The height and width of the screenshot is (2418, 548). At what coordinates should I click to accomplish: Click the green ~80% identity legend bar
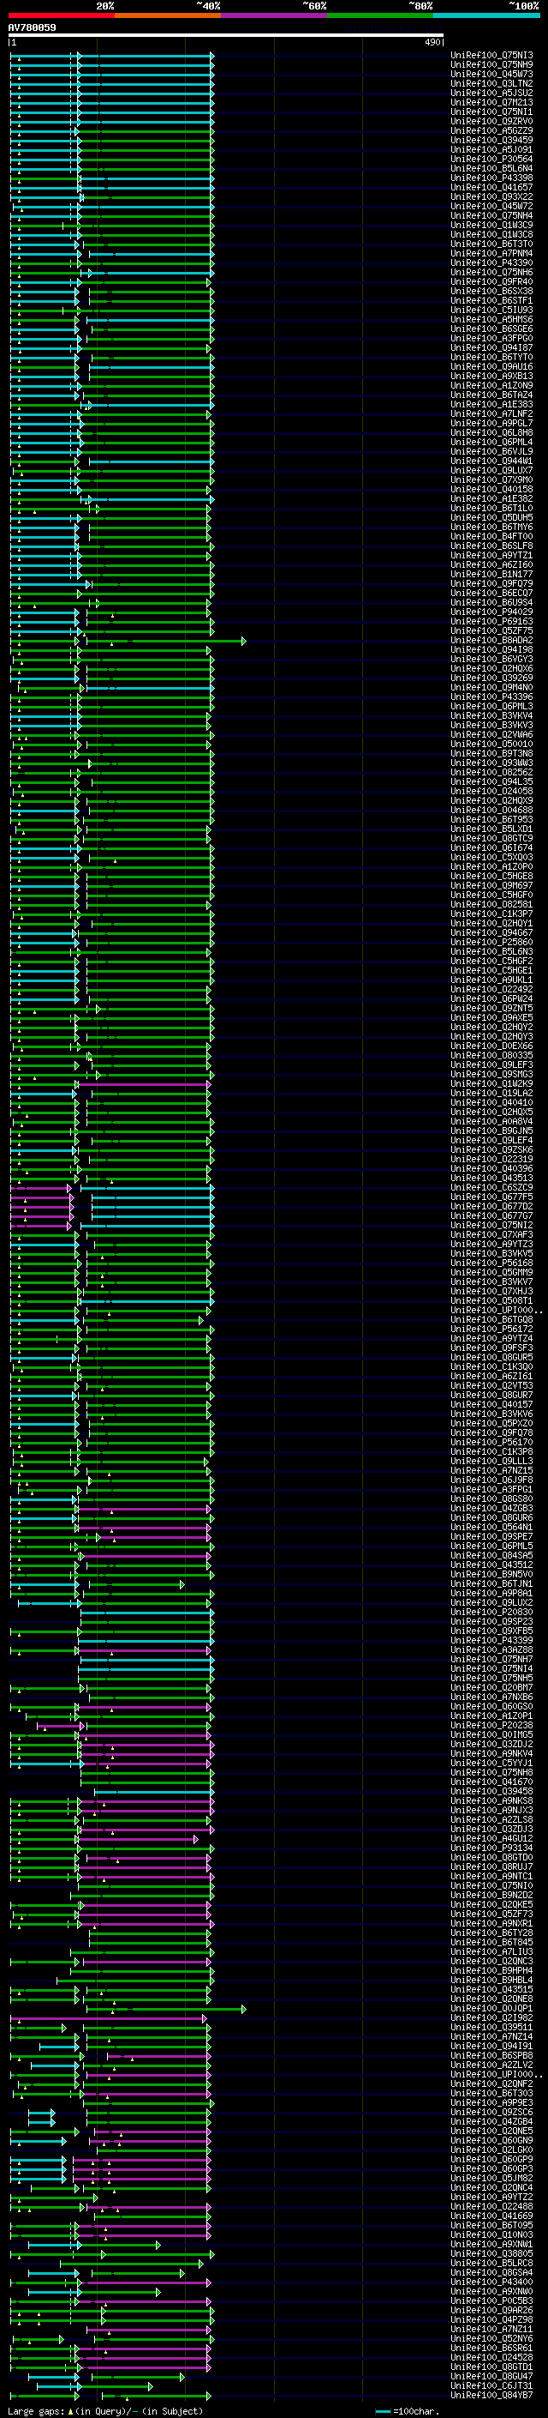point(380,15)
